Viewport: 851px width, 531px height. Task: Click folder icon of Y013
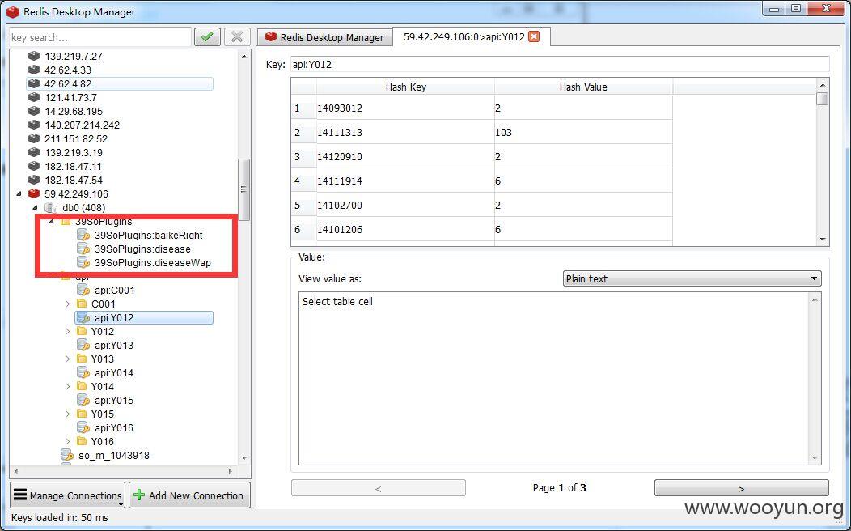[x=82, y=359]
